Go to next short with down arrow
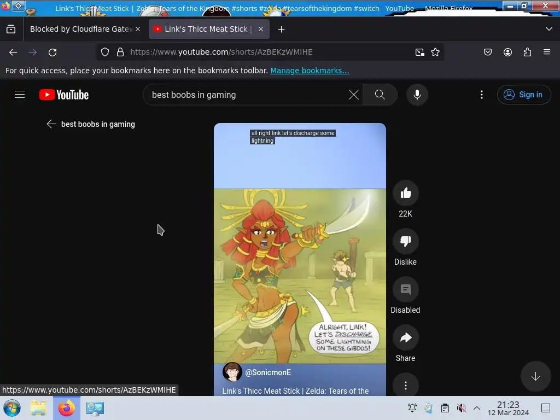 tap(535, 376)
